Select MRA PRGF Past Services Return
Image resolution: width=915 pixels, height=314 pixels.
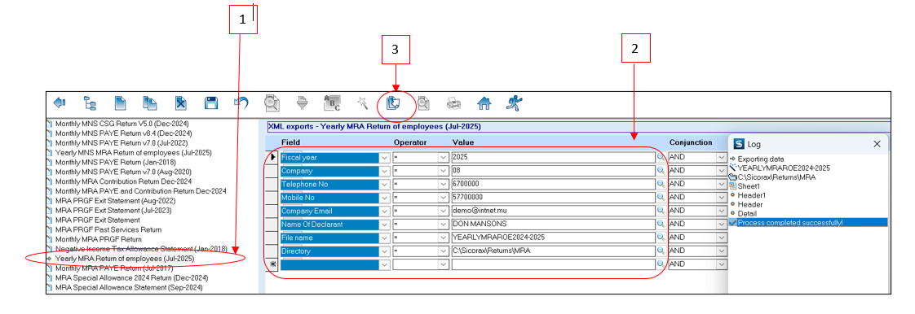click(x=108, y=229)
